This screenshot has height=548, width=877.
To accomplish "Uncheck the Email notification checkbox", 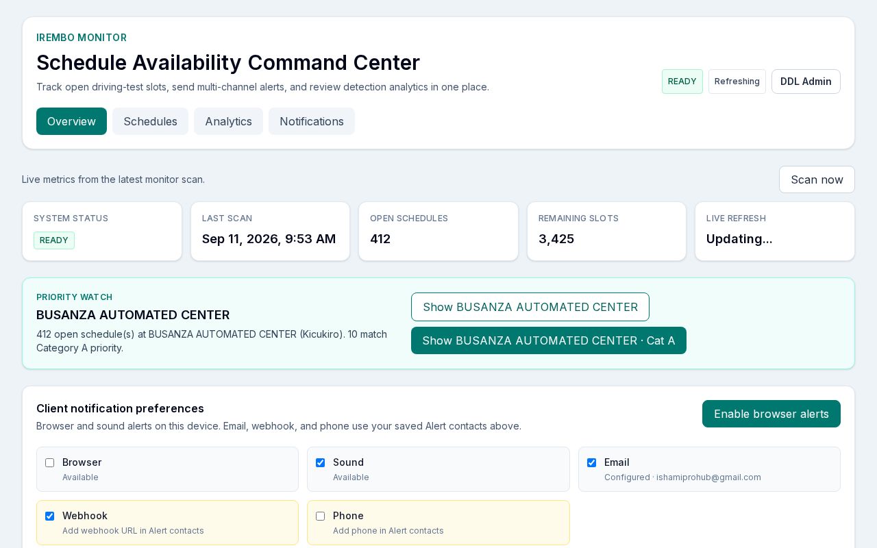I will coord(591,462).
